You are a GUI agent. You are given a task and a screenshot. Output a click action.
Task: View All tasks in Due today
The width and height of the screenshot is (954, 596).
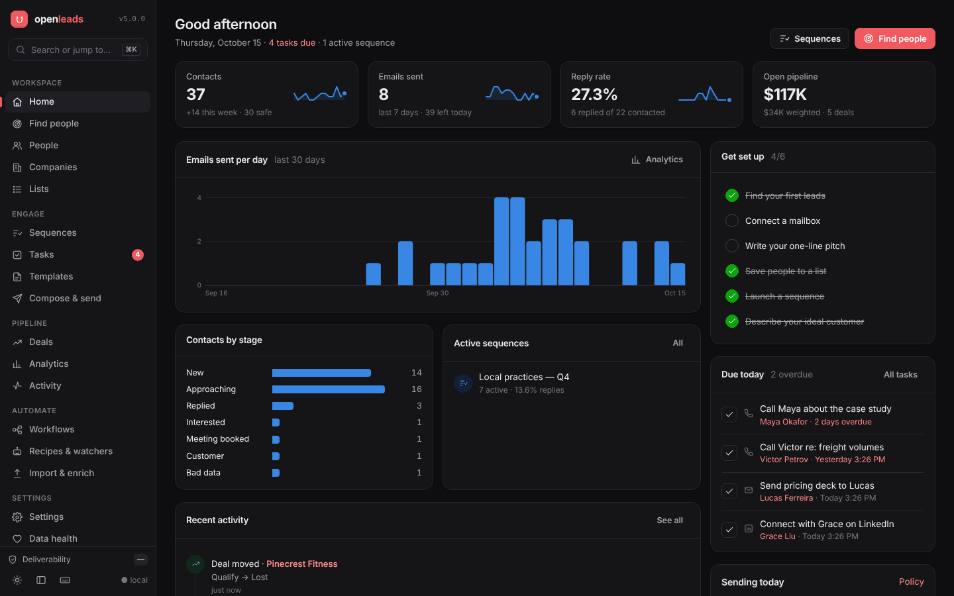tap(900, 375)
